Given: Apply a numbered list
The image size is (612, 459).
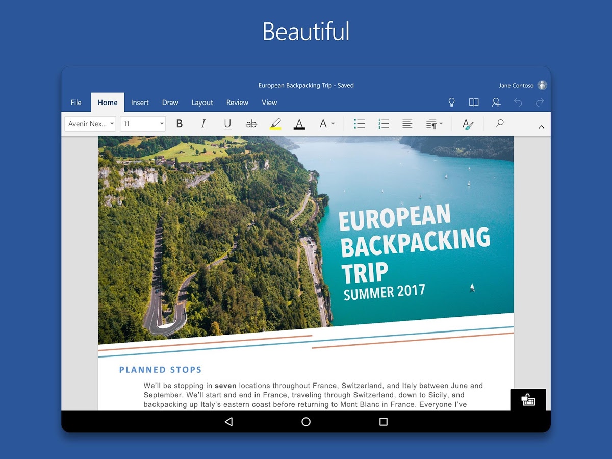Looking at the screenshot, I should [383, 123].
